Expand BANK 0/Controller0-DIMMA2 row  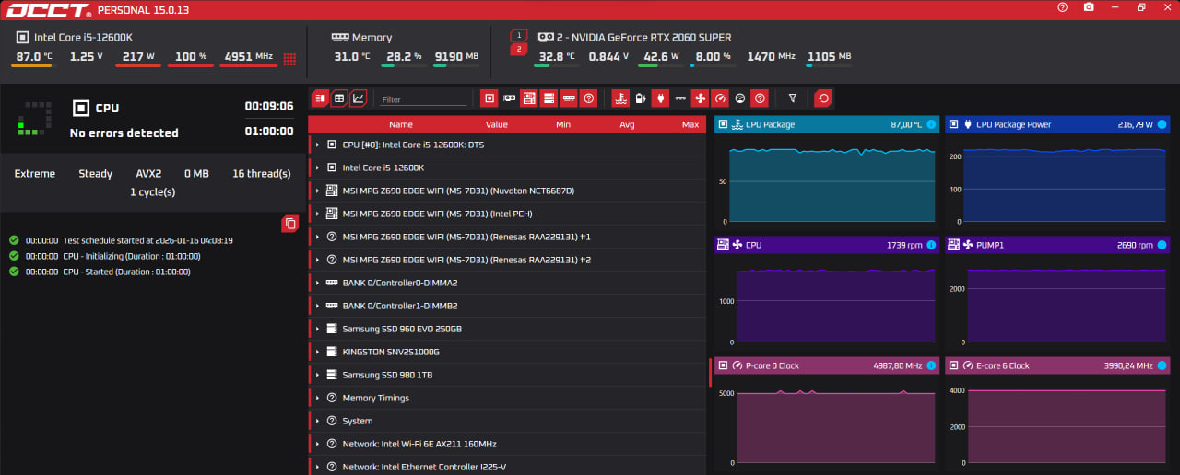pos(317,283)
